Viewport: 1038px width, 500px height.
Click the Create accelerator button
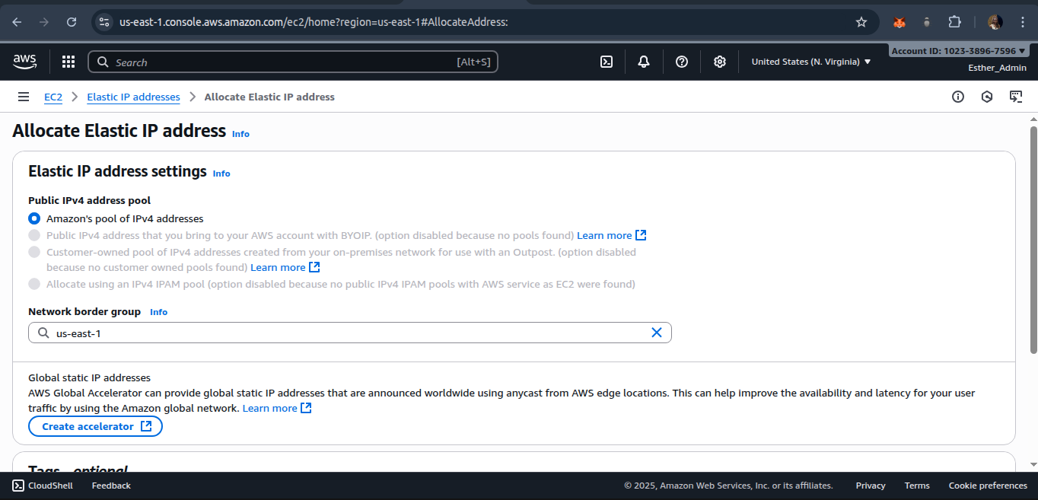tap(95, 426)
